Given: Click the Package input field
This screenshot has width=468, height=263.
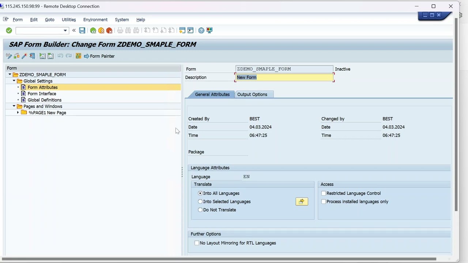Looking at the screenshot, I should pyautogui.click(x=219, y=152).
